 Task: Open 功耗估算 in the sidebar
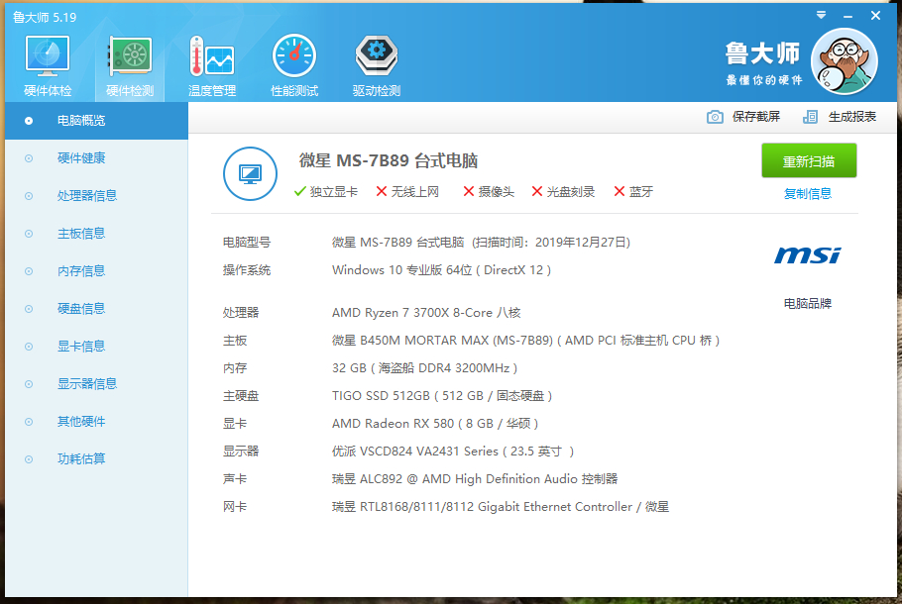(97, 459)
